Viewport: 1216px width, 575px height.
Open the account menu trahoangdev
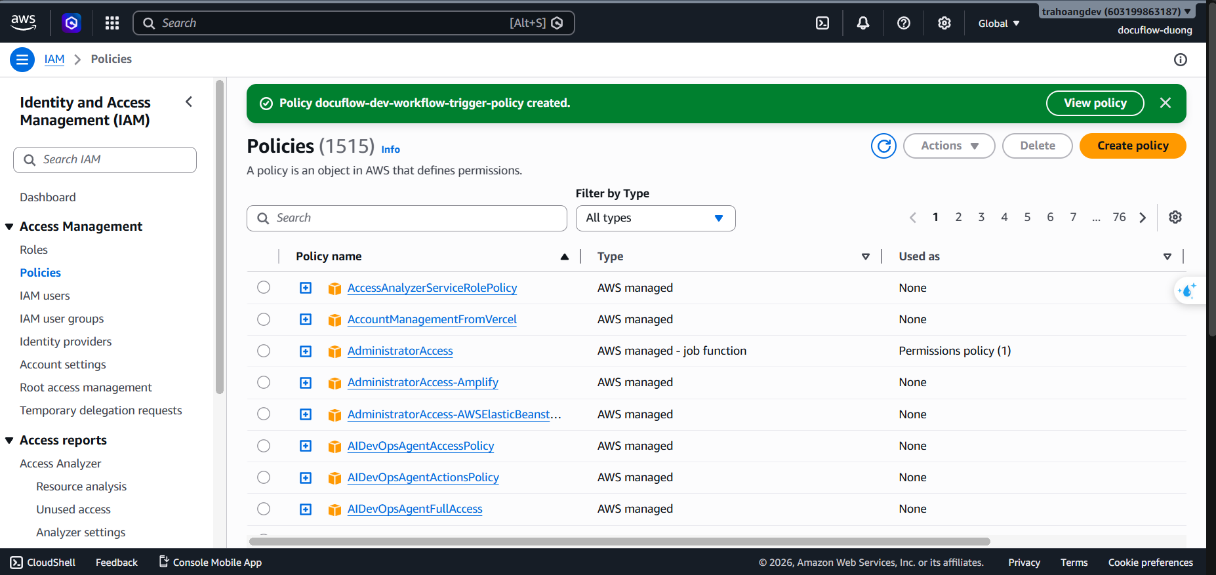click(x=1116, y=11)
